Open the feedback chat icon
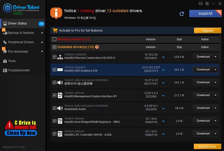The width and height of the screenshot is (224, 151). point(200,4)
